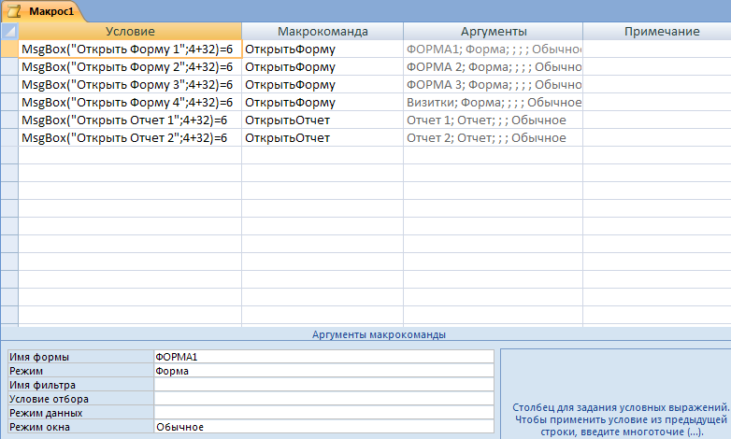
Task: Open the ОткрытьФорму action in the ФОРМА 3 row
Action: [x=322, y=85]
